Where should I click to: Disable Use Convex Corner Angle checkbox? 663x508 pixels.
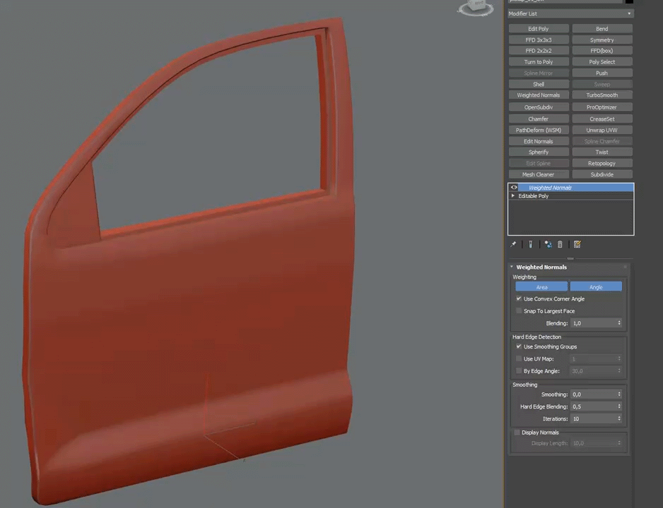tap(519, 299)
